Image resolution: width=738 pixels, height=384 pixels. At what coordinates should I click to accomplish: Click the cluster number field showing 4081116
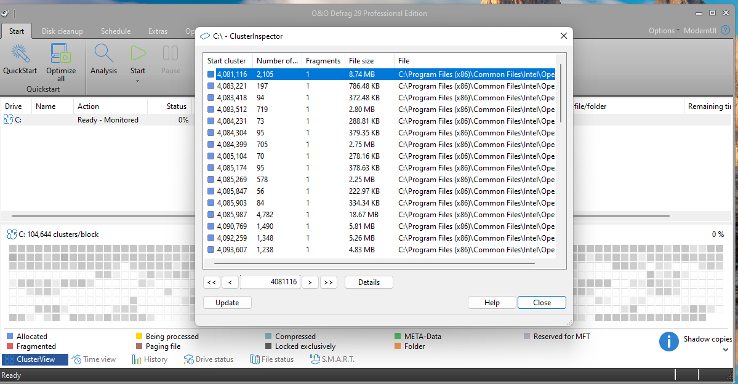[270, 282]
